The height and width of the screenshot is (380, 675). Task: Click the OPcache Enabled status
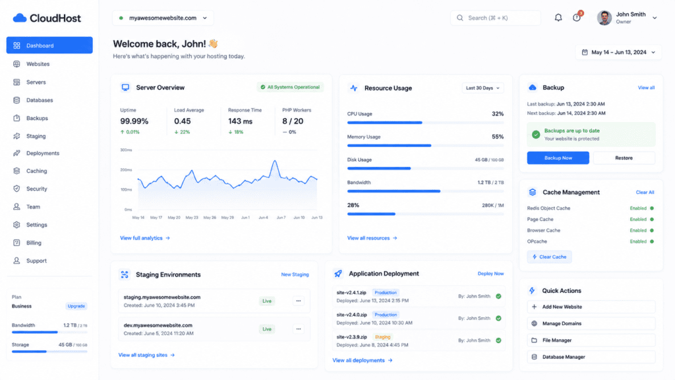(642, 241)
